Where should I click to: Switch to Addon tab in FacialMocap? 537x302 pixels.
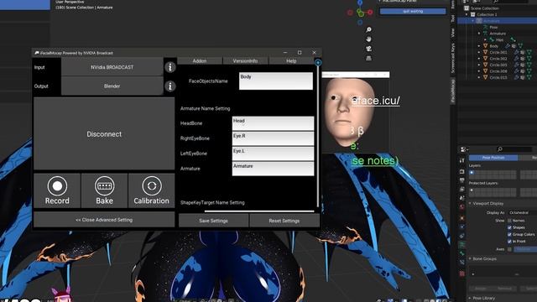coord(200,61)
